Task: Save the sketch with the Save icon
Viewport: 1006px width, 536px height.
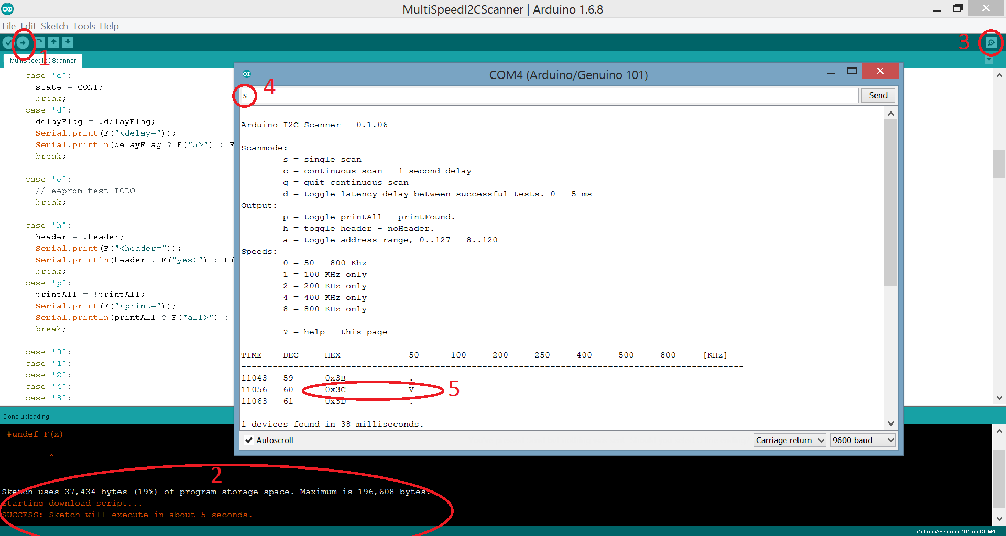Action: coord(68,42)
